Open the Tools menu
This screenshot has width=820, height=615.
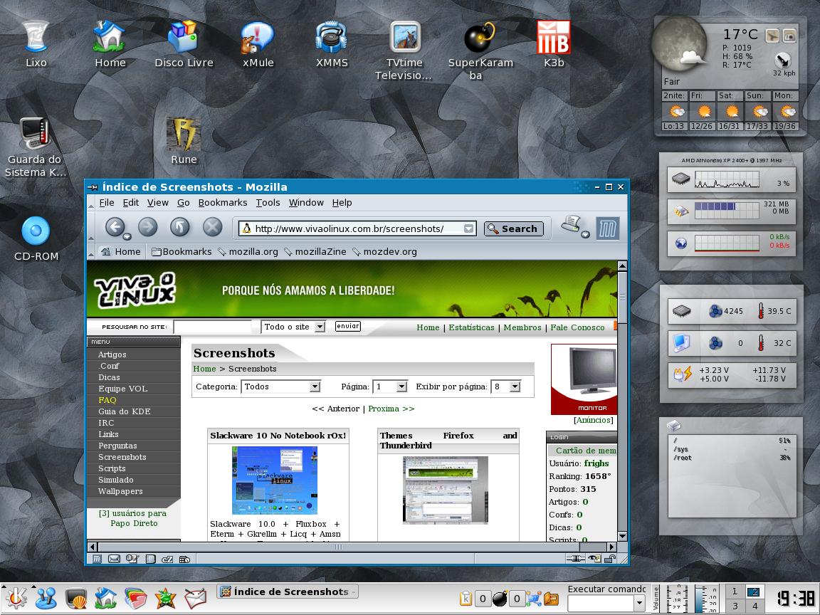[268, 202]
